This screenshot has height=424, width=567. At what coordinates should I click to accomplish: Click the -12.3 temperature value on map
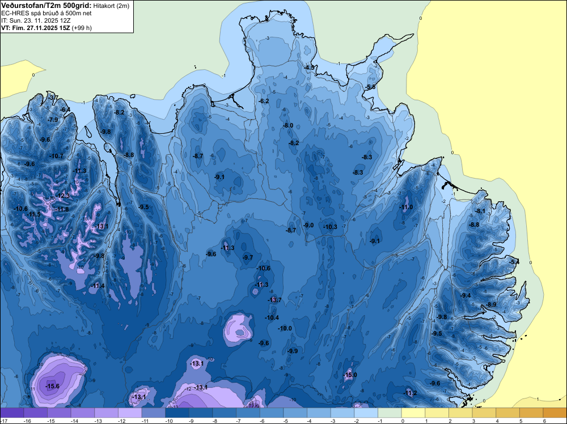coord(62,196)
